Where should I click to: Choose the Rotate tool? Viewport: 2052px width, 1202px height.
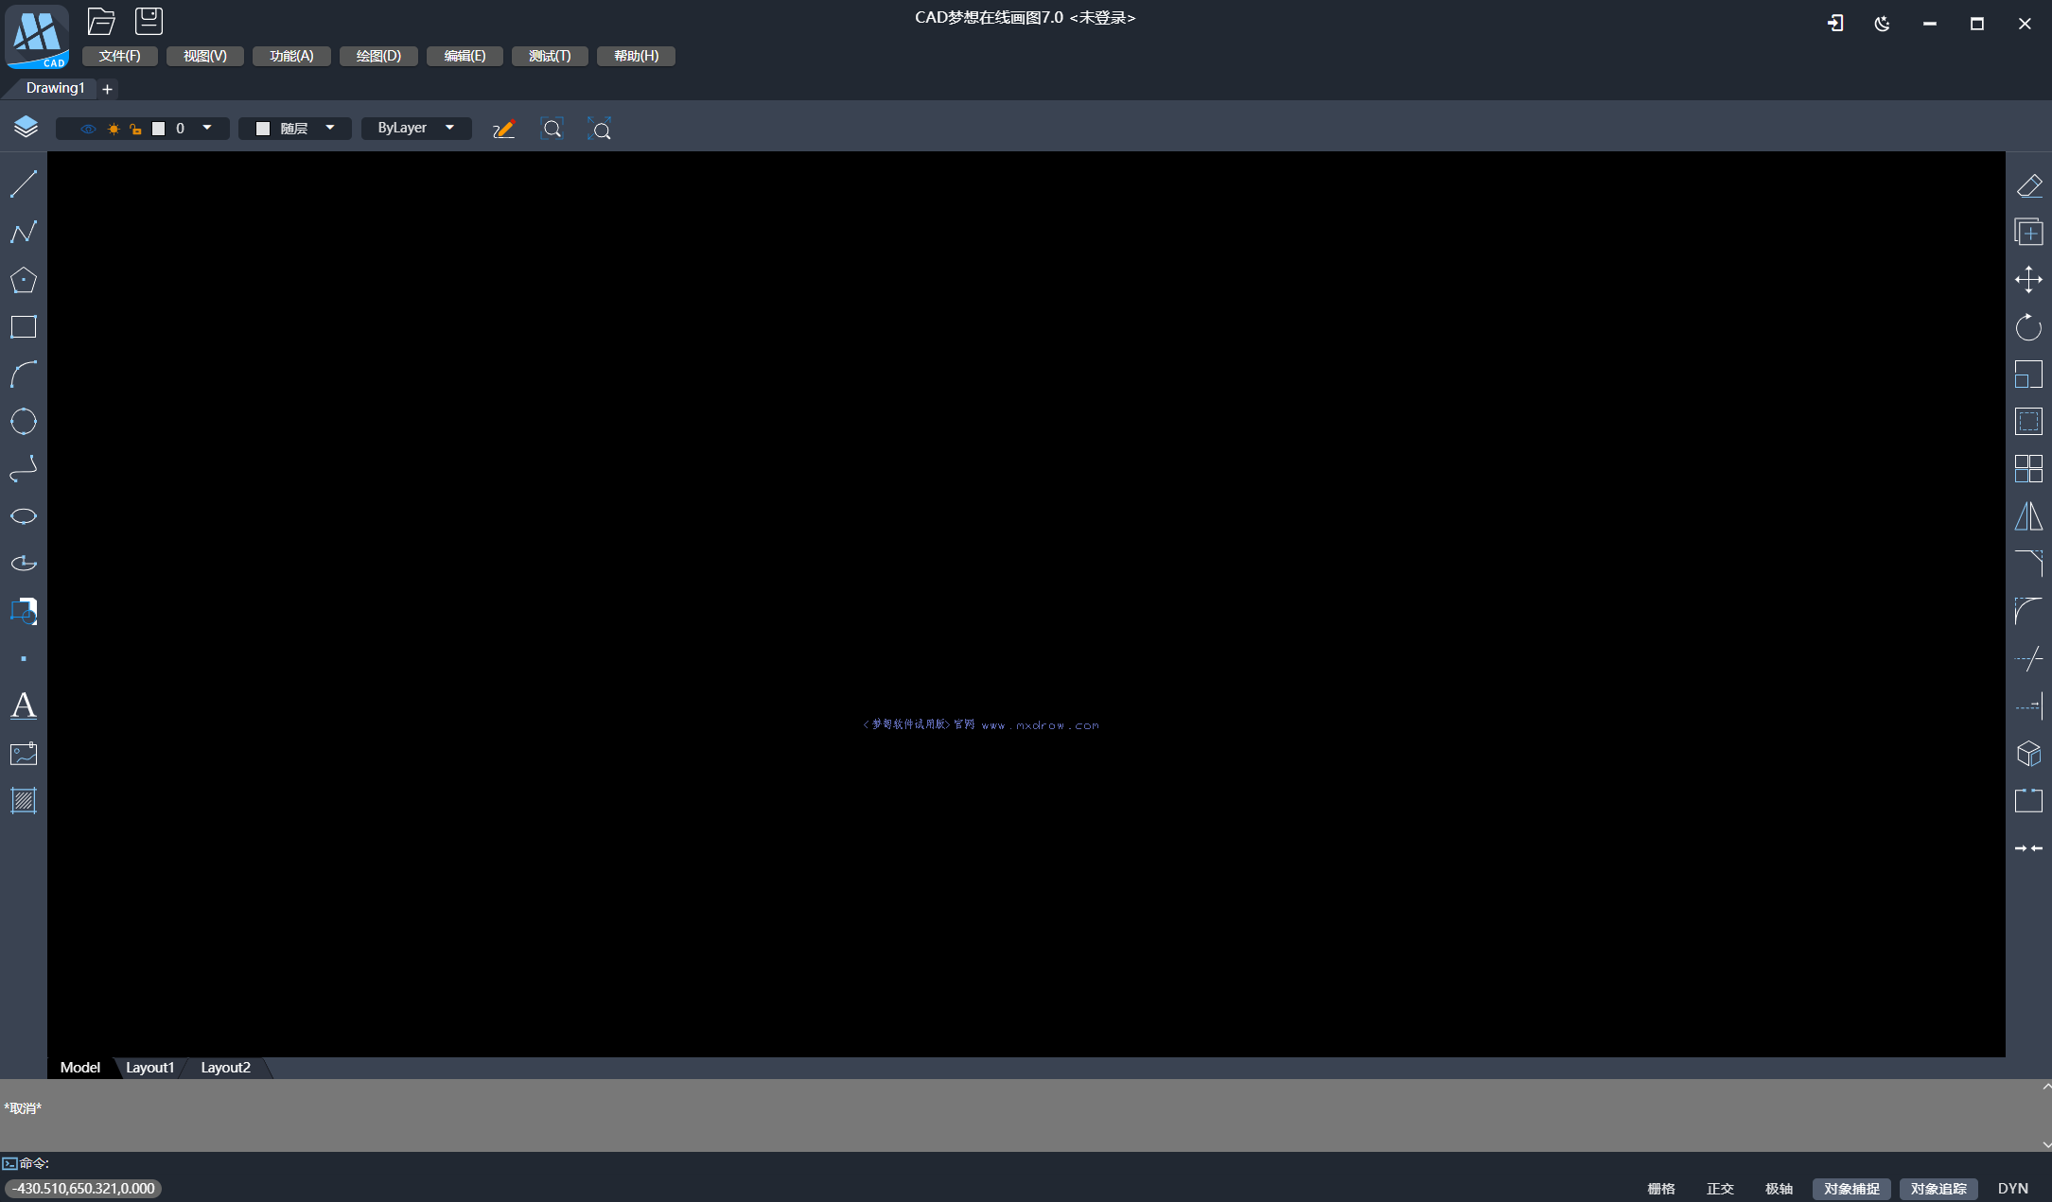point(2028,327)
